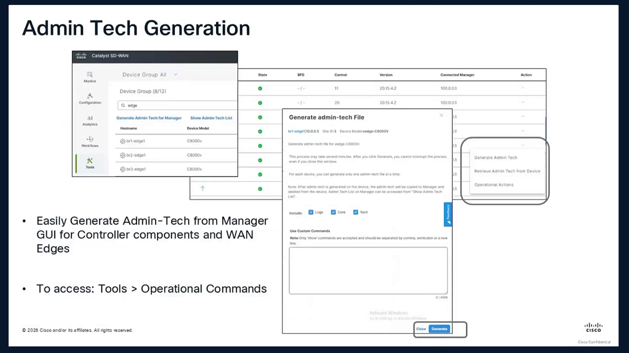Viewport: 629px width, 353px height.
Task: Click the blue Generate button
Action: click(x=439, y=329)
